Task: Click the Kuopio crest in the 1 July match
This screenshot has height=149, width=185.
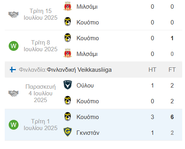Action: click(x=67, y=117)
